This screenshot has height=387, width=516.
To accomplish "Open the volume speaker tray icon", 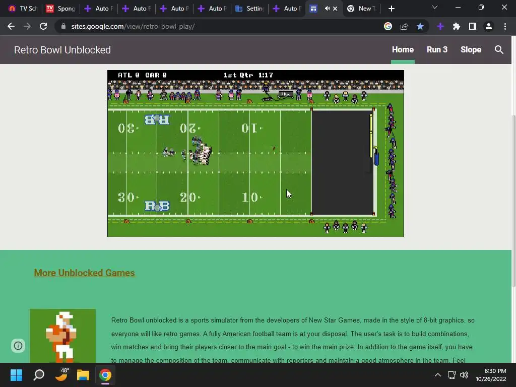I will click(464, 375).
